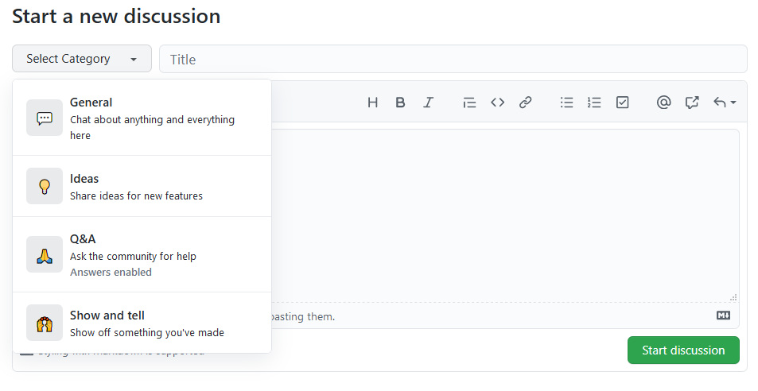Add a task list with the checkbox icon

[x=623, y=103]
